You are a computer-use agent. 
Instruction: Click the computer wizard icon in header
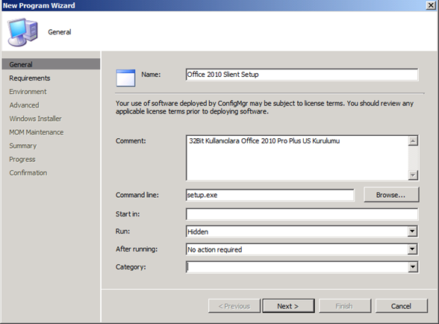(22, 32)
